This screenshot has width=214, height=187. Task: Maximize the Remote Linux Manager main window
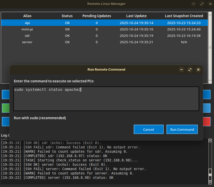pos(202,4)
